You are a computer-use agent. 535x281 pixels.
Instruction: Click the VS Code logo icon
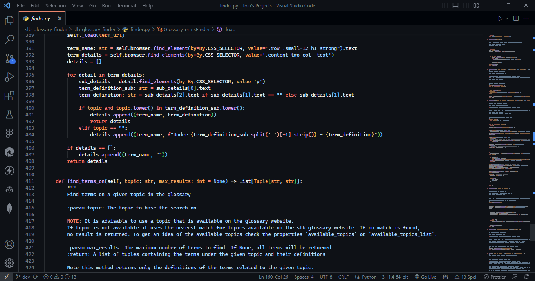click(x=7, y=5)
